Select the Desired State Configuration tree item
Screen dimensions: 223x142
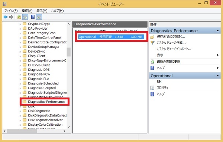pos(47,42)
